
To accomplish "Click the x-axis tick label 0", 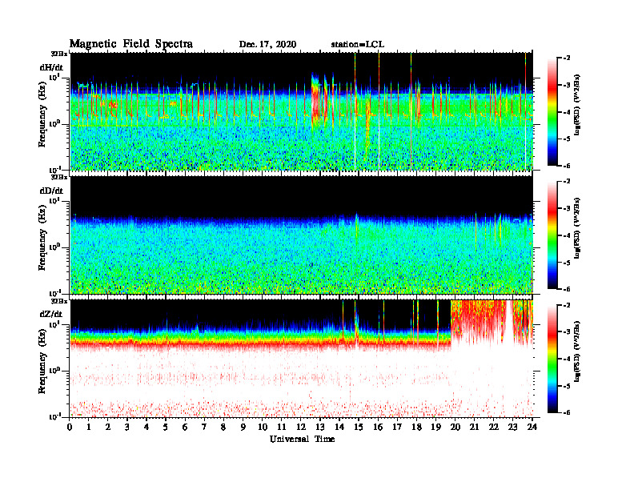I will (x=70, y=428).
